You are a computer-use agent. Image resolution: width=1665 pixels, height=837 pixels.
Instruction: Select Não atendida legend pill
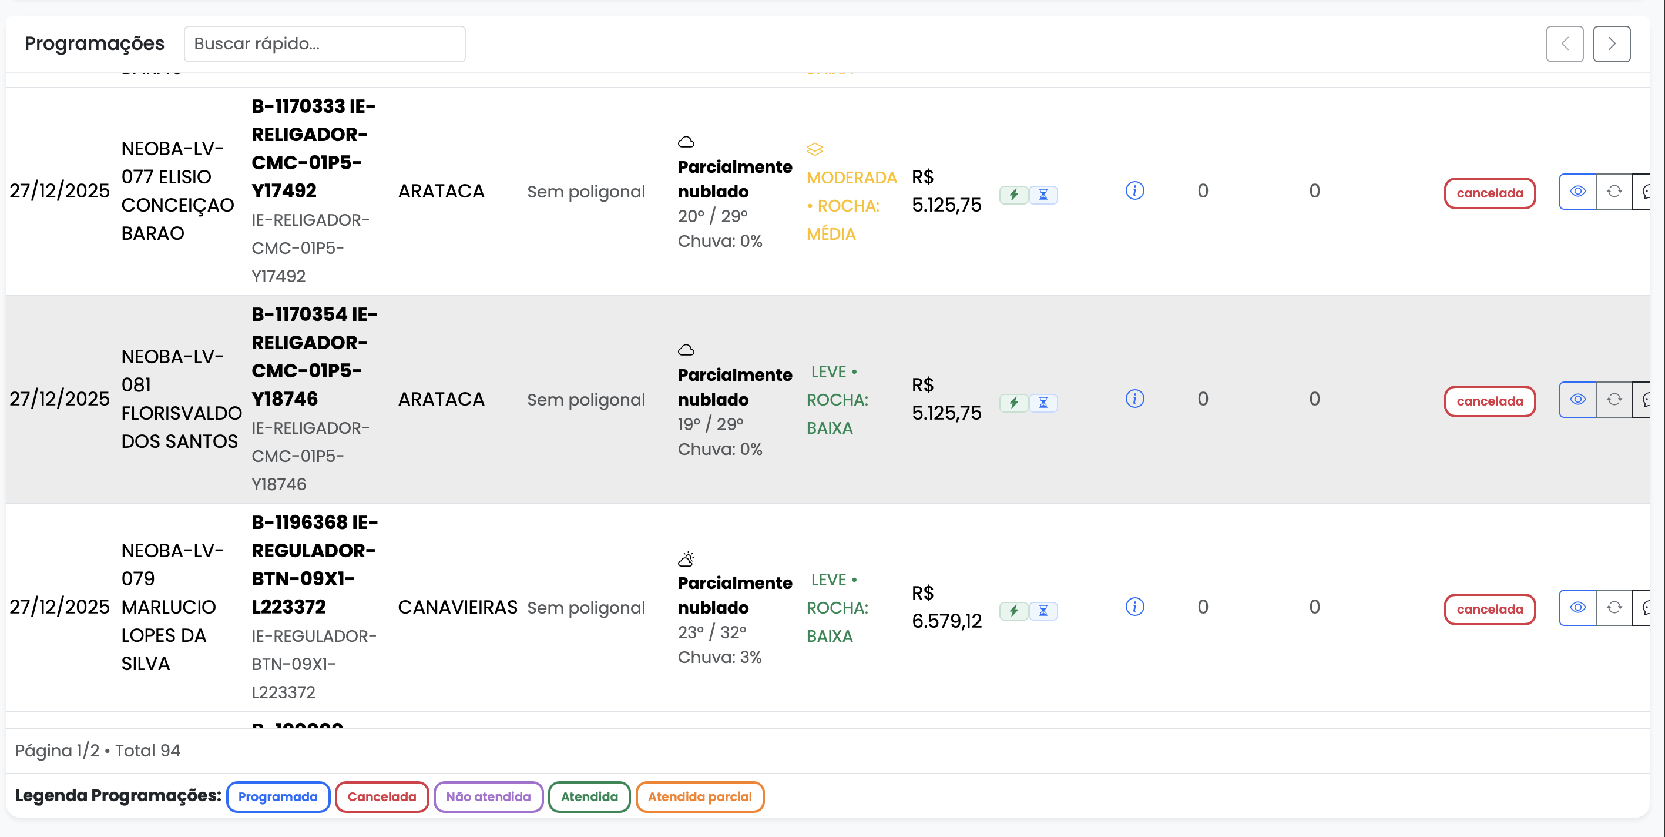(488, 797)
